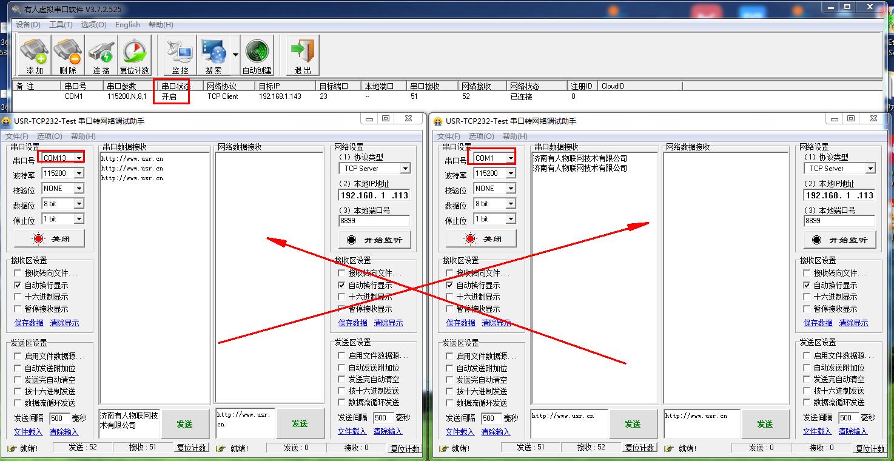
Task: Click the 退出 (Exit) toolbar icon
Action: coord(303,56)
